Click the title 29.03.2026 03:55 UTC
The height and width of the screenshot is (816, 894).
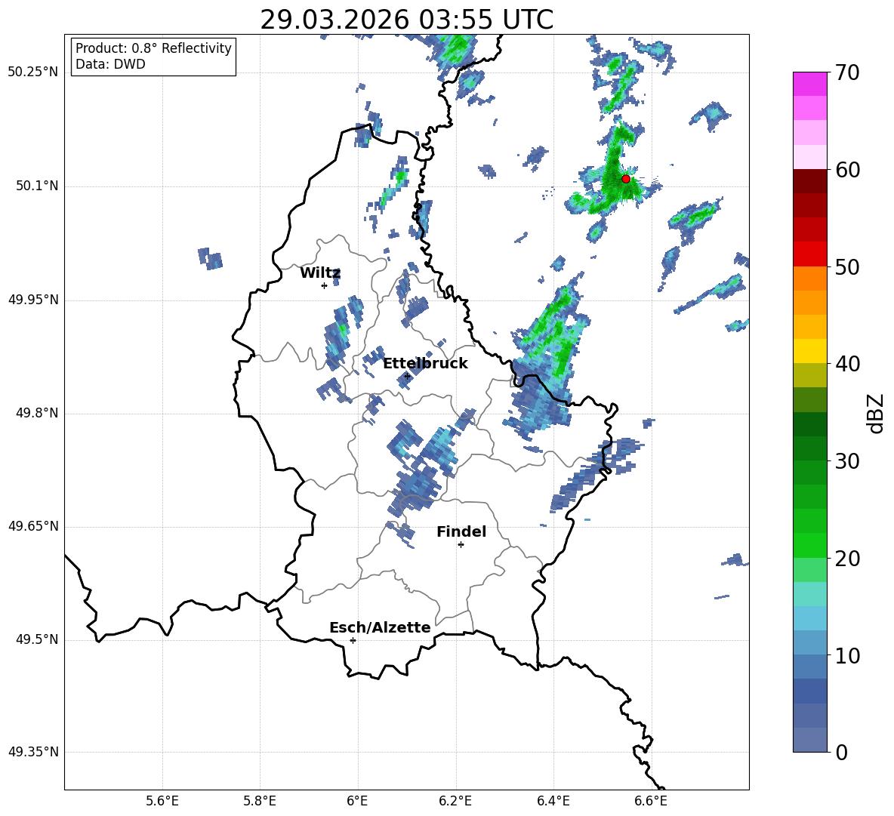pos(406,20)
